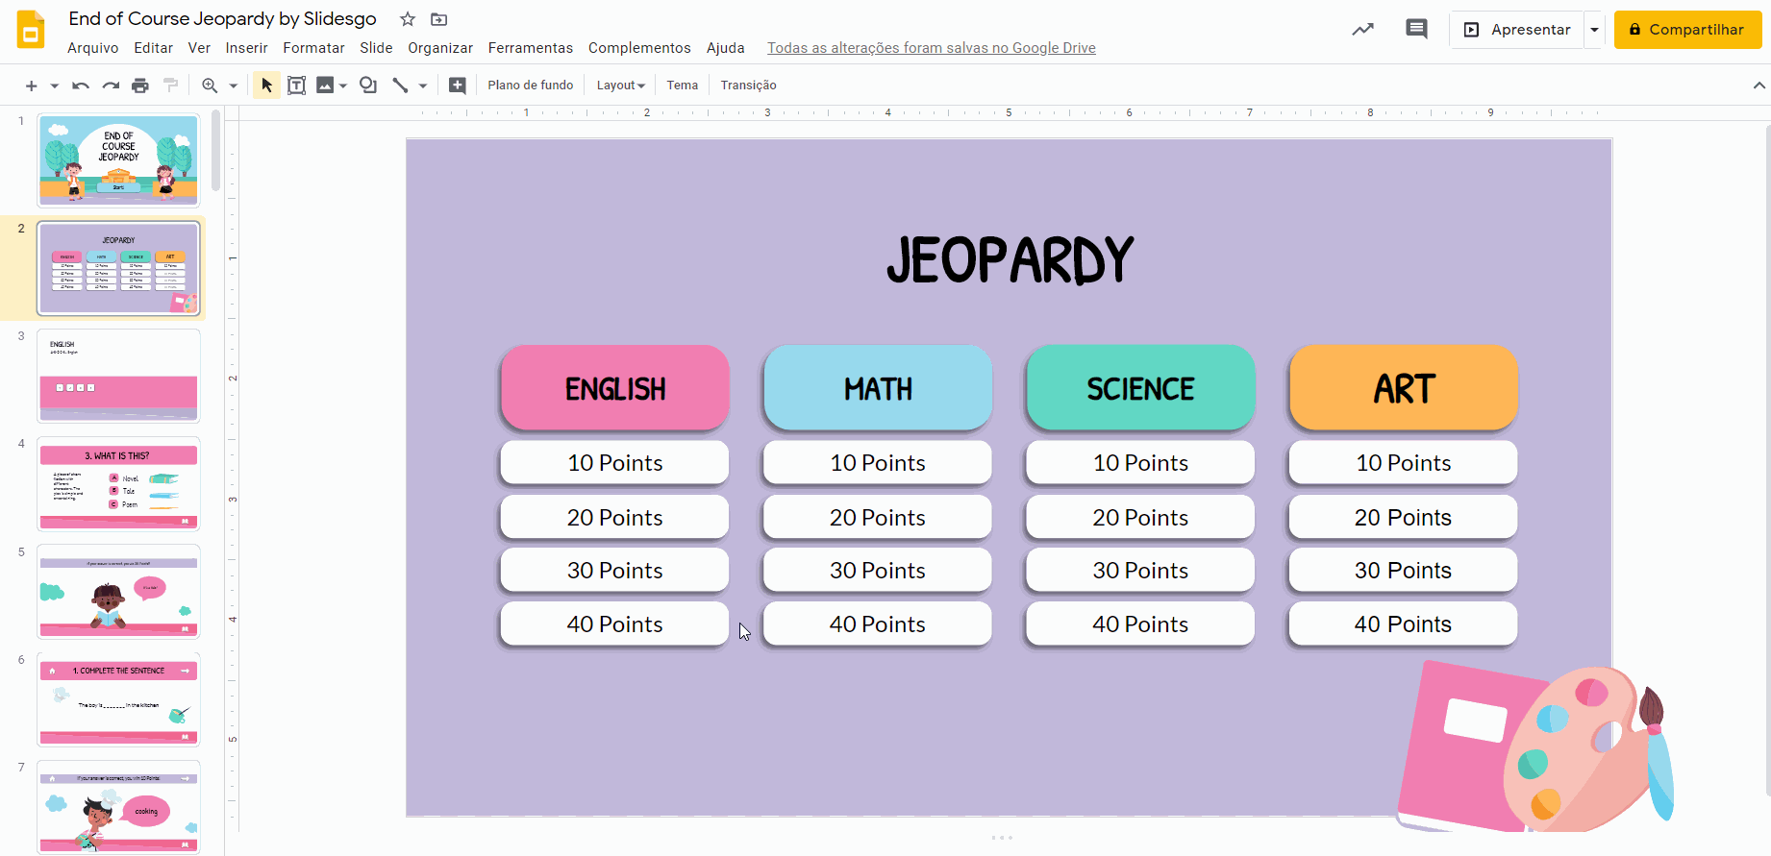
Task: Select the teal SCIENCE category box
Action: [x=1140, y=388]
